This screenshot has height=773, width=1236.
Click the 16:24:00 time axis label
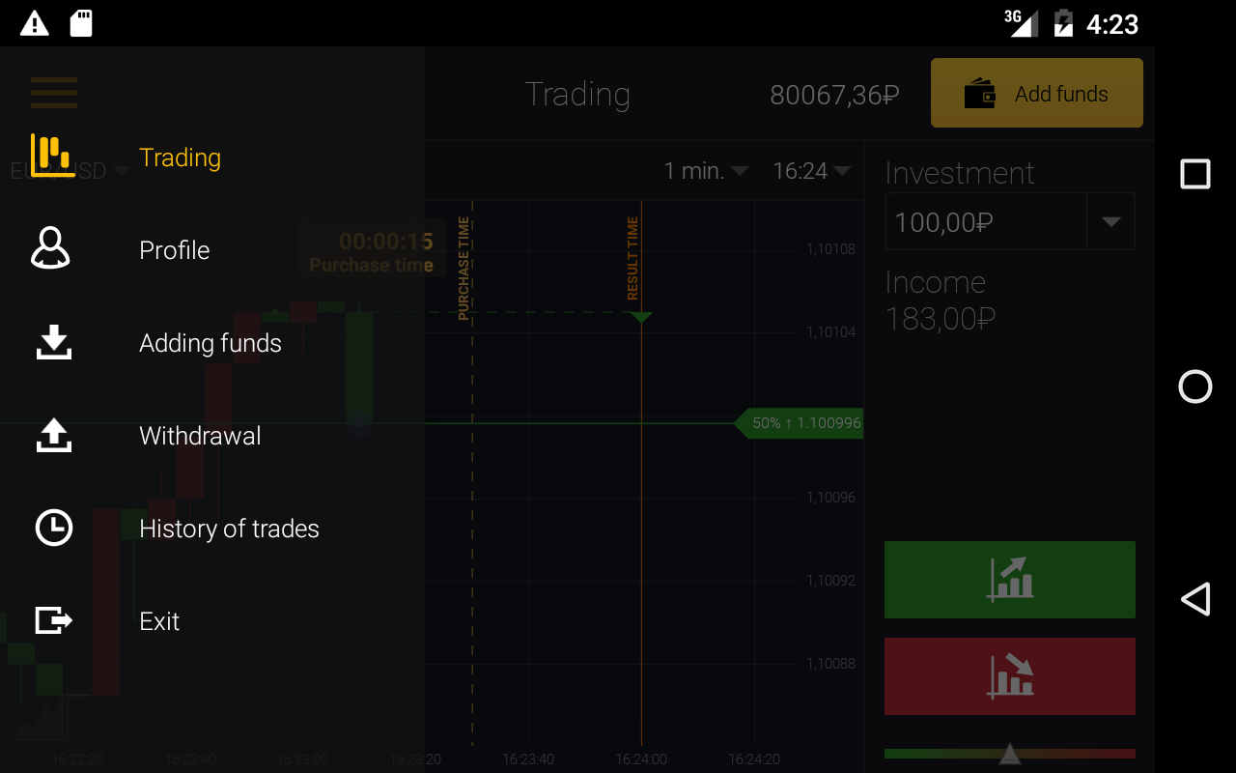coord(641,759)
